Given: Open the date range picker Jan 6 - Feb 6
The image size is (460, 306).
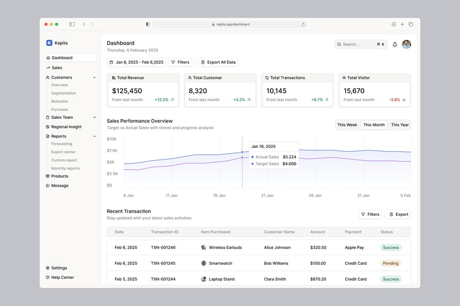Looking at the screenshot, I should point(137,62).
